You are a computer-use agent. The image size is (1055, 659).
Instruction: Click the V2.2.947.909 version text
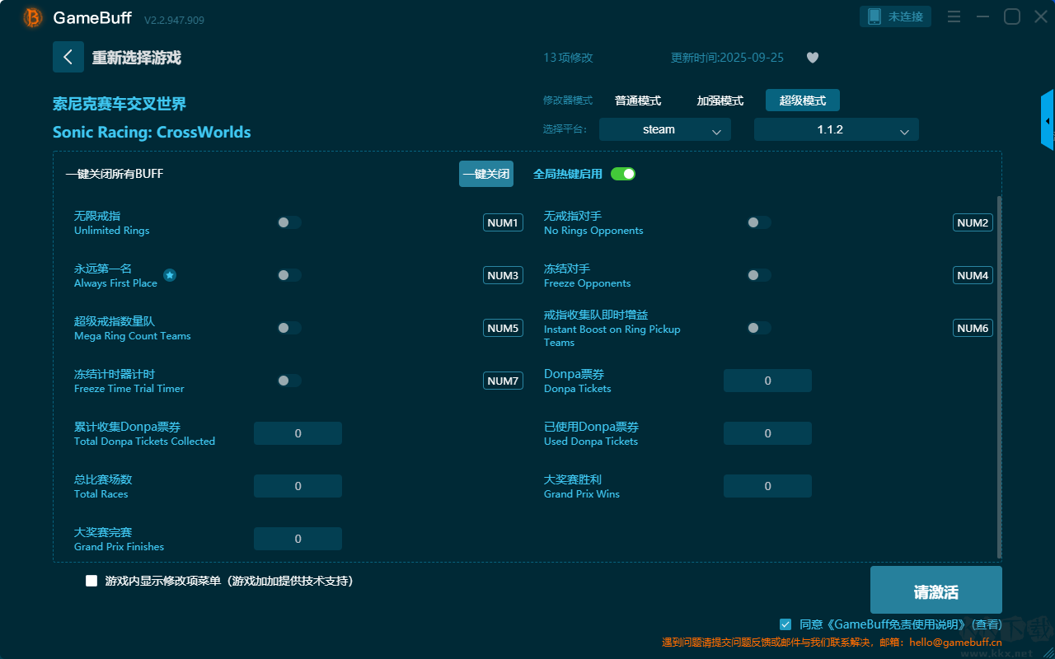[174, 20]
